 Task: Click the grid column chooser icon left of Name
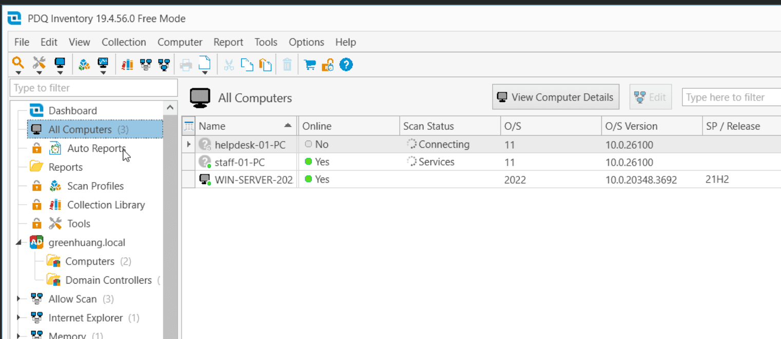tap(189, 126)
